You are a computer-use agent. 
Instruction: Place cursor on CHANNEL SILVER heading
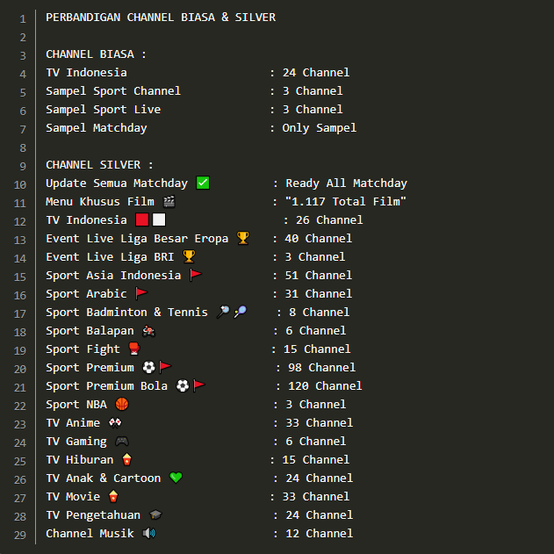[99, 165]
